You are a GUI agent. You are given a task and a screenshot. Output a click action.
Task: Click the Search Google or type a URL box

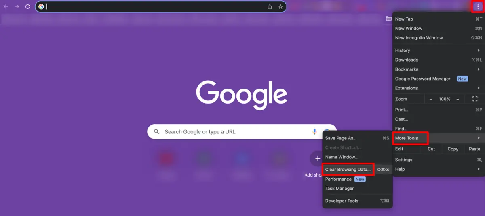click(x=242, y=131)
